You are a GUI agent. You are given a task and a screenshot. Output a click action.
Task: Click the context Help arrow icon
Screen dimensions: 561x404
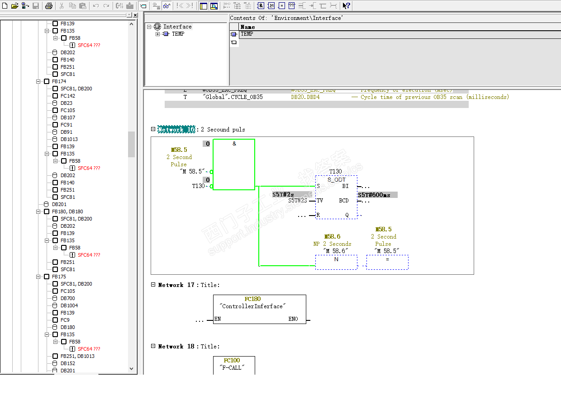(346, 6)
